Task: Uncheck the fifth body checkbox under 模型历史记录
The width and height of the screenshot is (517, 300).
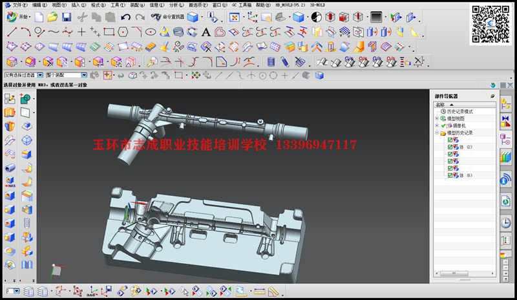Action: (450, 168)
